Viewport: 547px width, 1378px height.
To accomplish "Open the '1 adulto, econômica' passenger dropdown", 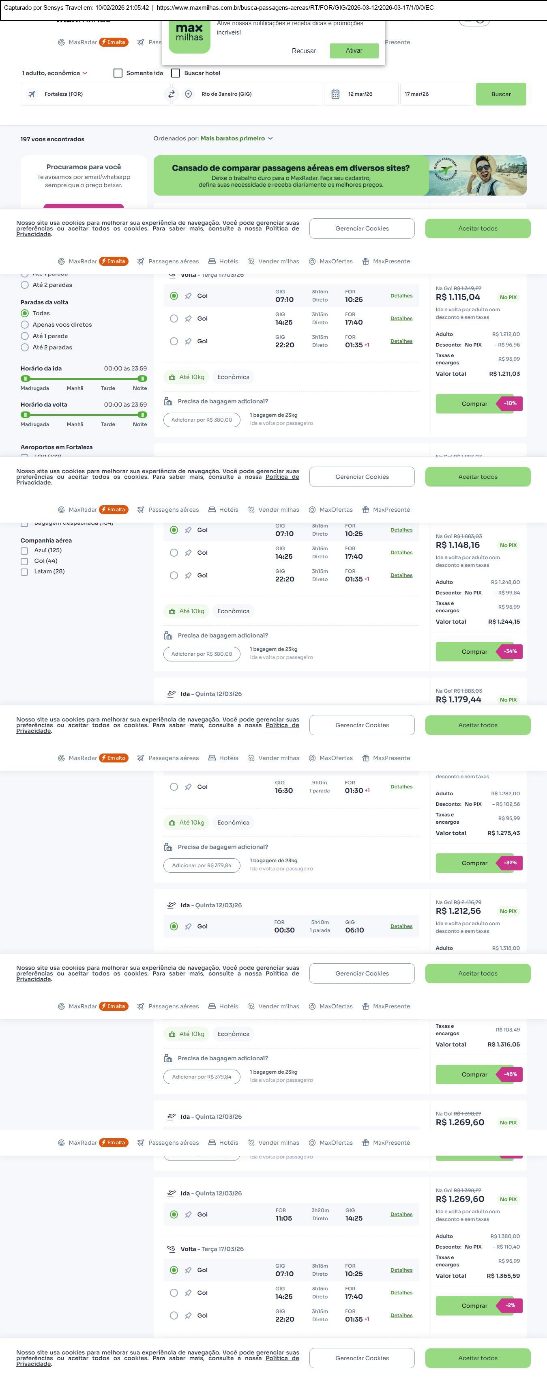I will 55,73.
